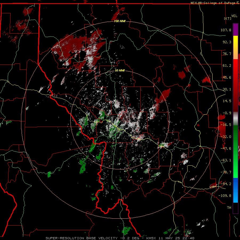Click the -32.0 velocity scale value
The height and width of the screenshot is (240, 240).
(226, 137)
